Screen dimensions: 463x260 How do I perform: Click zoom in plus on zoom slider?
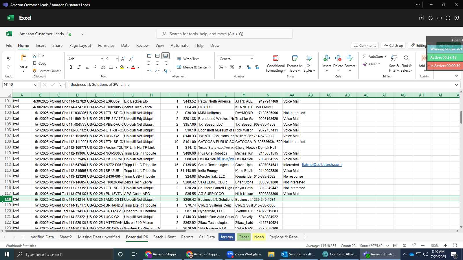coord(446,246)
